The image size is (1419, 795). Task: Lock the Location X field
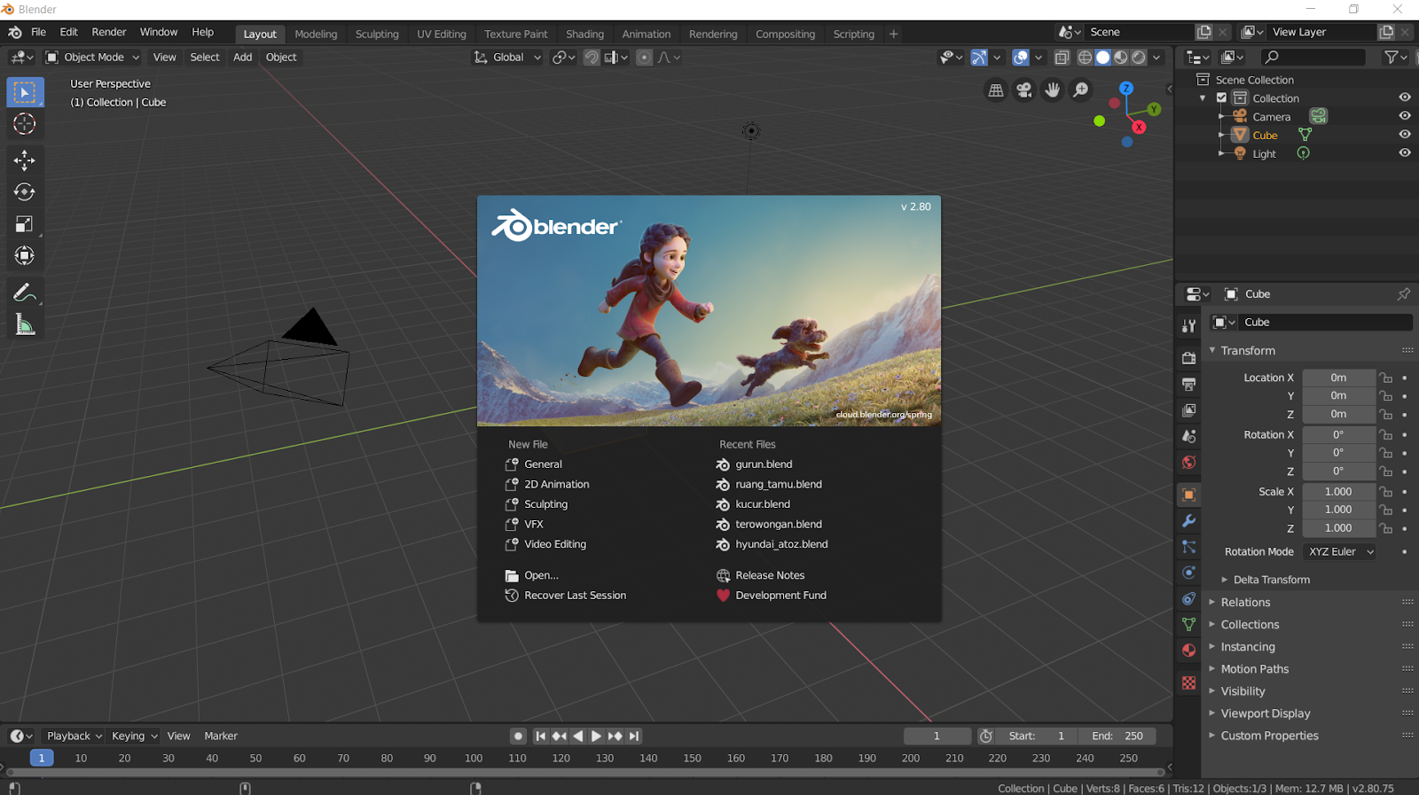1386,378
